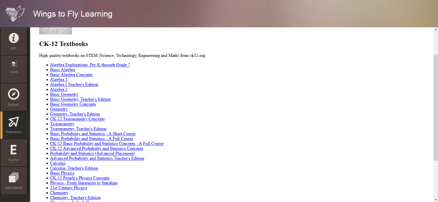Open CK-12 Trigonometry Concepts link
This screenshot has width=438, height=202.
77,119
